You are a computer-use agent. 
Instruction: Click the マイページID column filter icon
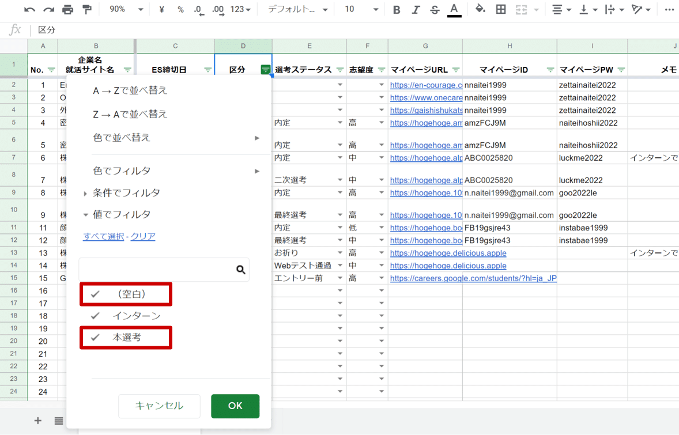click(x=550, y=70)
